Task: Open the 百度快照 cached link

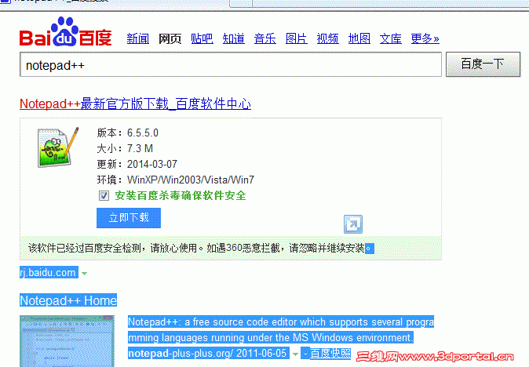Action: 330,353
